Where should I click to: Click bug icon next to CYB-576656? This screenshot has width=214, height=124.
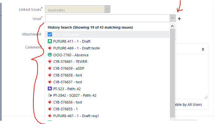50,102
